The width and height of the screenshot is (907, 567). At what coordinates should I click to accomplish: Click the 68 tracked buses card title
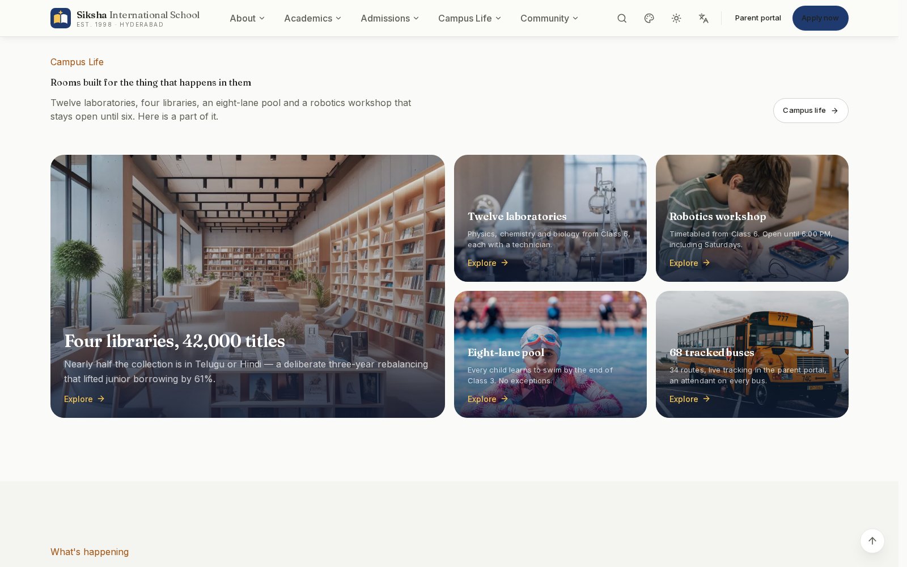712,353
